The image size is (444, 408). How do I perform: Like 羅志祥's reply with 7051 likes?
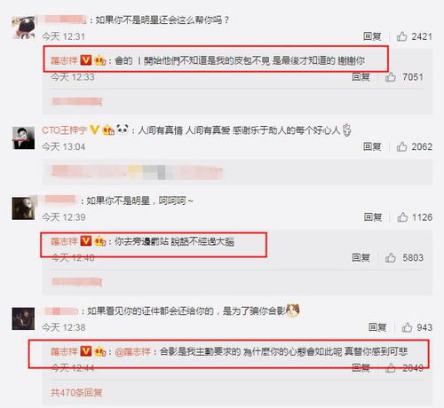pos(390,77)
